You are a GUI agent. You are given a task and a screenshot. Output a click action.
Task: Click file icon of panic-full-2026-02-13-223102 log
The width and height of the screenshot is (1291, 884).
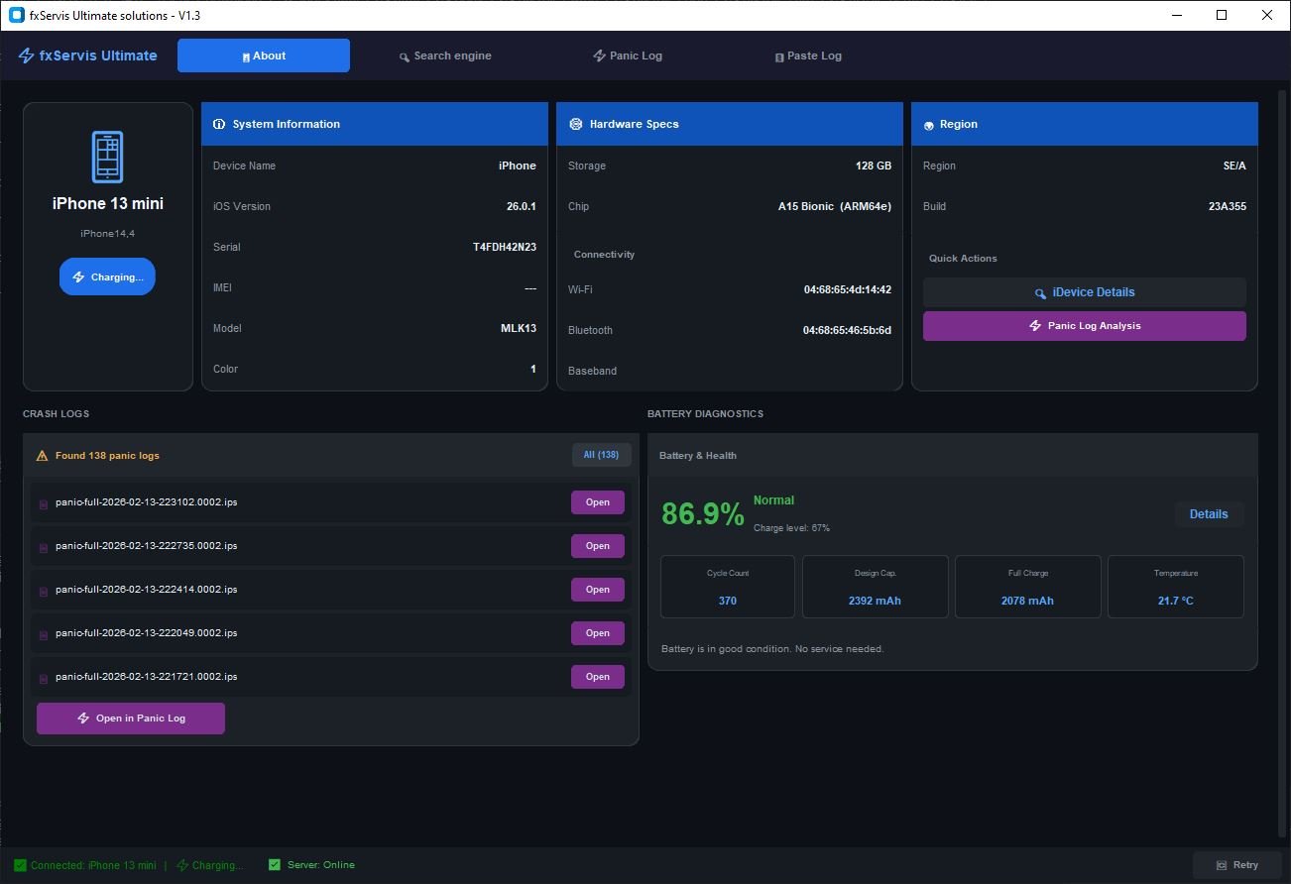[x=44, y=504]
